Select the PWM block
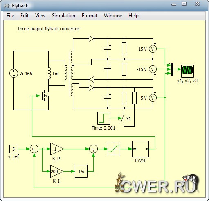This screenshot has height=201, width=209. [140, 149]
